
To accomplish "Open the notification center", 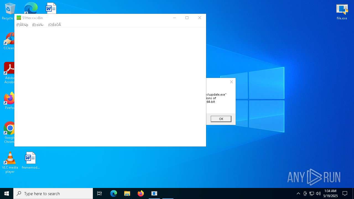I will coord(345,193).
